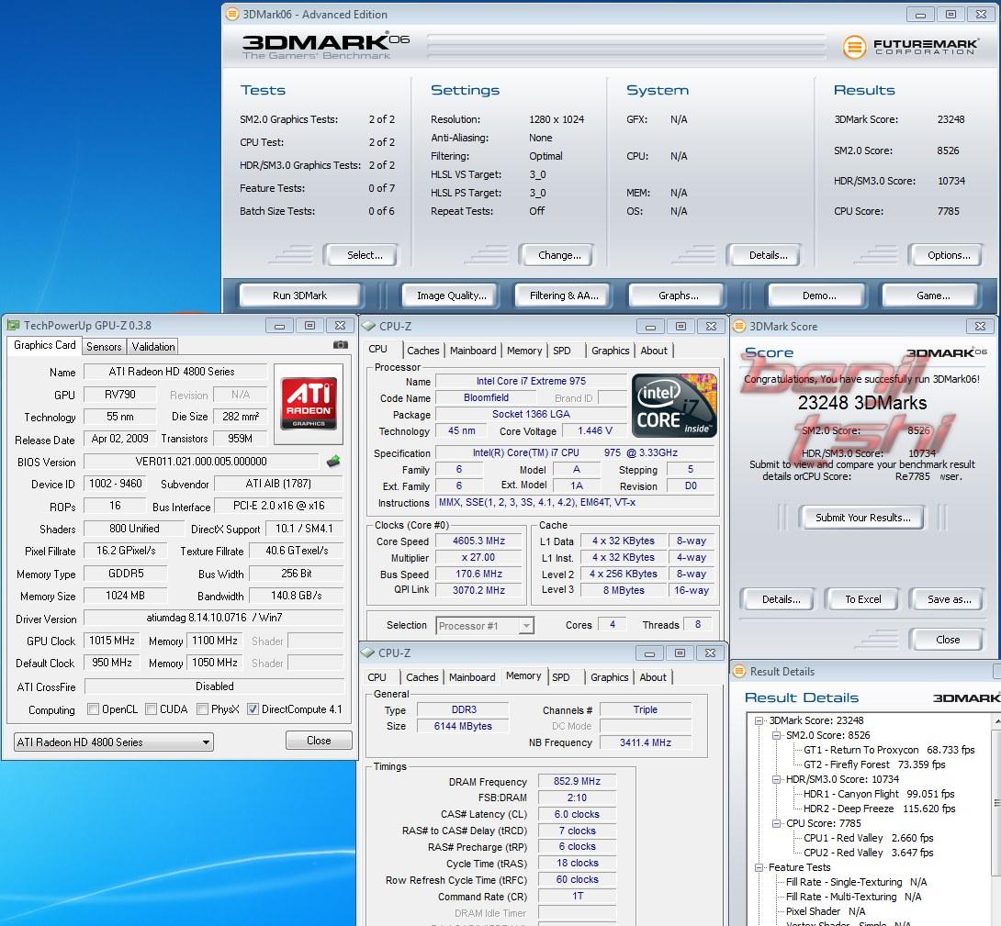Viewport: 1001px width, 926px height.
Task: Open Filtering & AA... in 3DMark06
Action: coord(564,296)
